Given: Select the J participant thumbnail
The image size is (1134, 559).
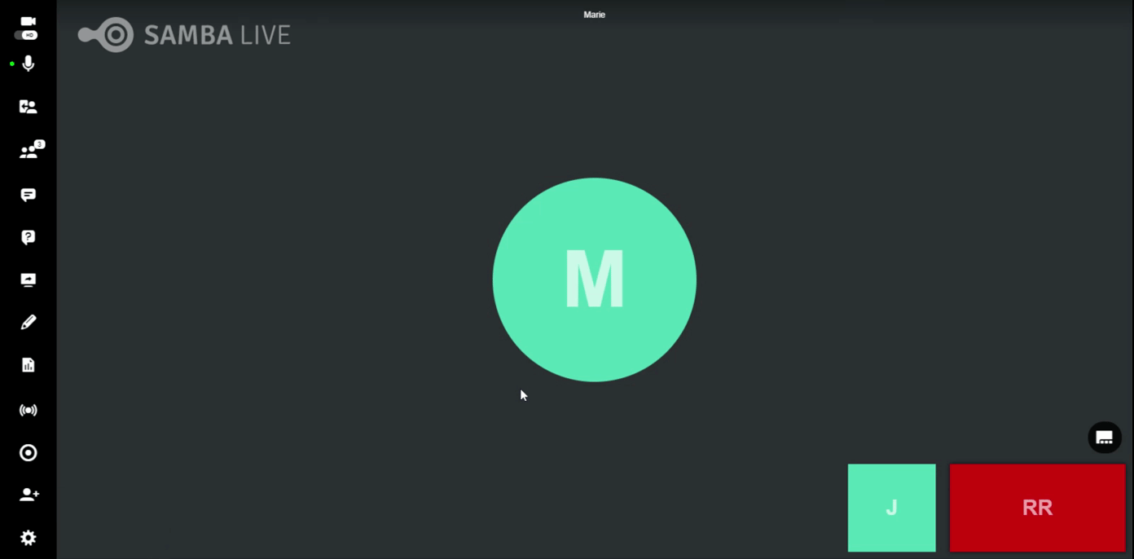Looking at the screenshot, I should tap(892, 508).
